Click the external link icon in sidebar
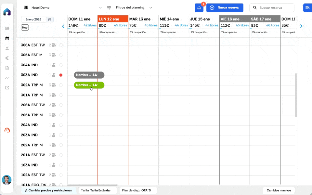 [x=7, y=88]
